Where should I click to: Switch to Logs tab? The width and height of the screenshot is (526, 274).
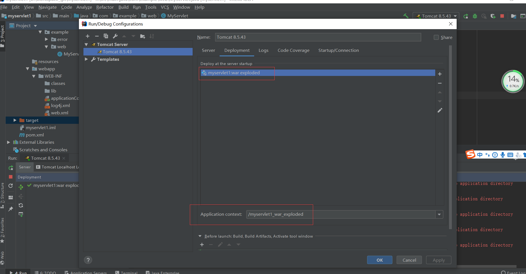263,50
